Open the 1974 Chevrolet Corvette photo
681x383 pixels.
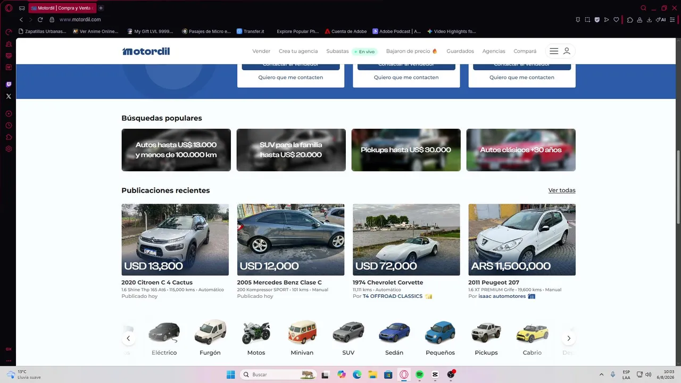point(406,240)
